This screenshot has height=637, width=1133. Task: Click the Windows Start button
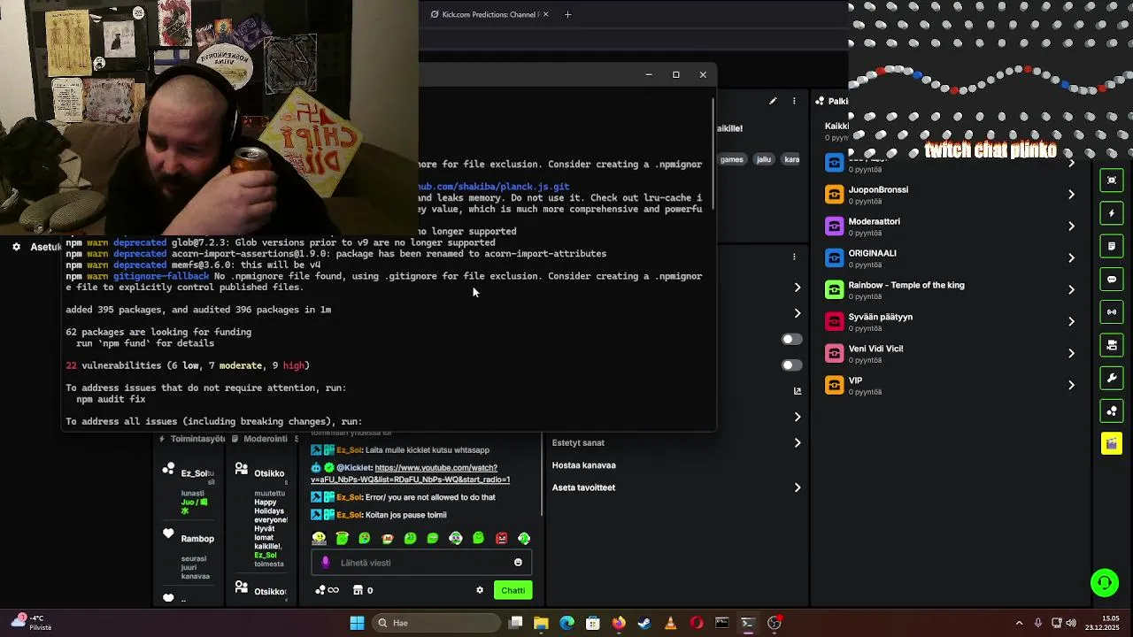[357, 623]
